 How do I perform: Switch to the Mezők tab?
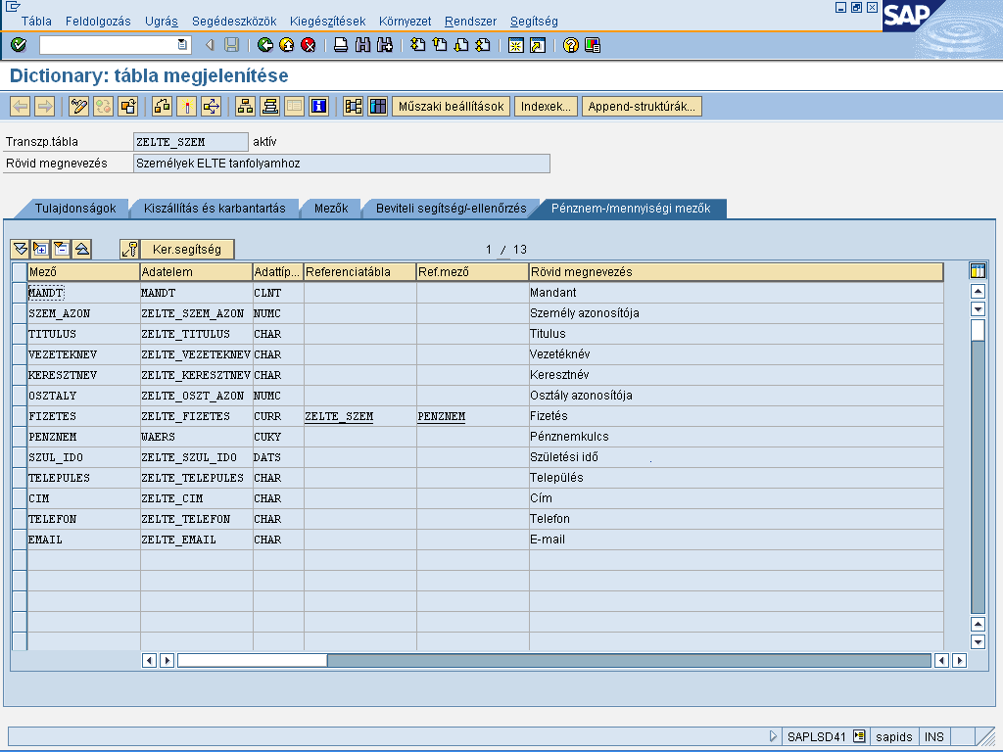pos(331,209)
